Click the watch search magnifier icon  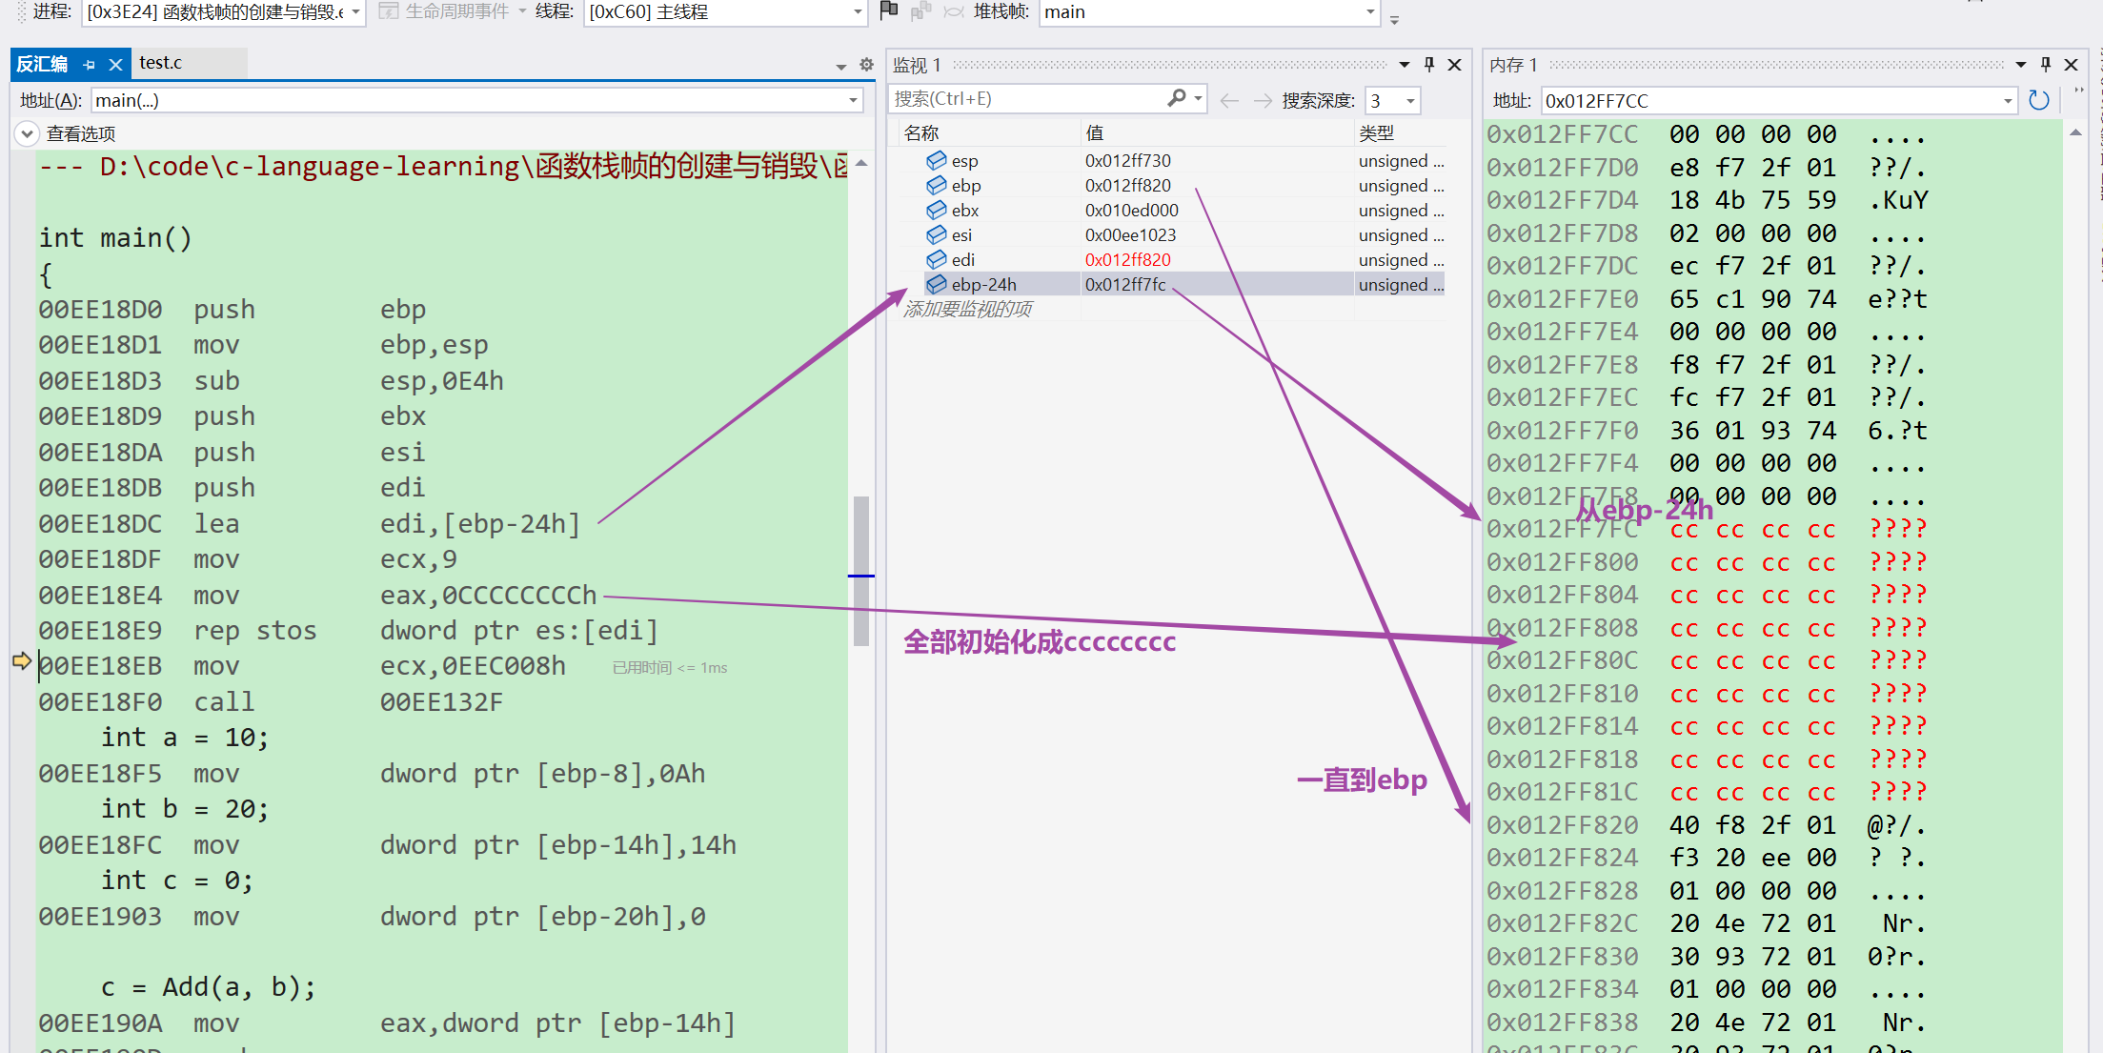point(1177,98)
